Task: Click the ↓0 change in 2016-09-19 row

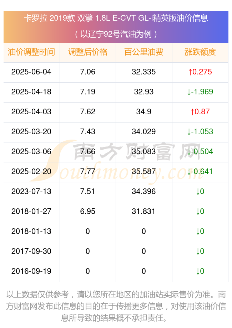Action: [200, 271]
